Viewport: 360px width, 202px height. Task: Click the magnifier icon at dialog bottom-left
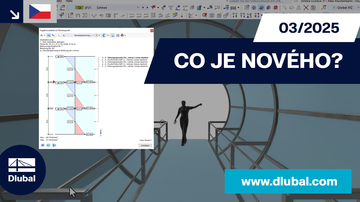click(x=42, y=145)
